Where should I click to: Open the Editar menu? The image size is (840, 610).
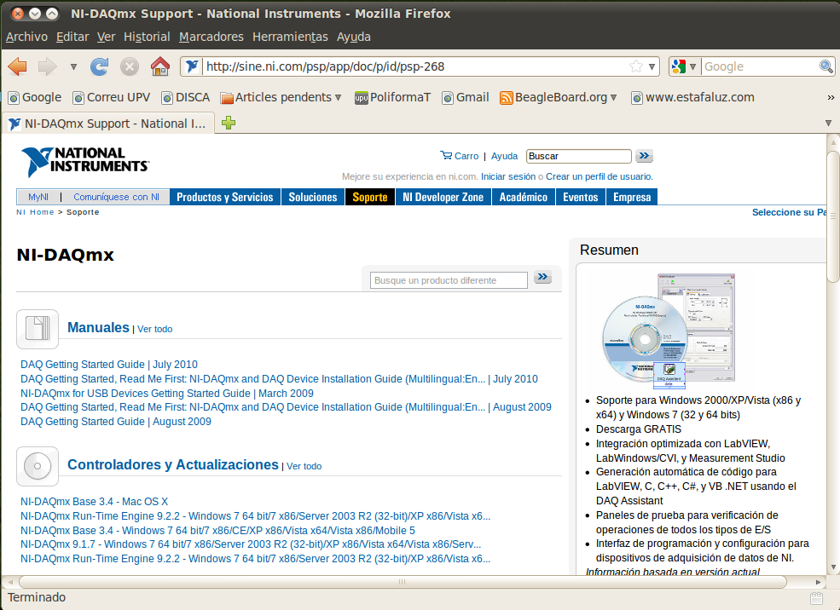pyautogui.click(x=72, y=37)
